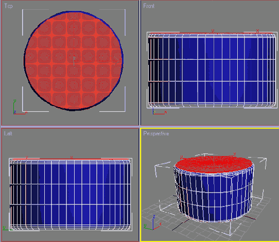
Task: Click the horizontal divider between Top and Left viewports
Action: pos(70,126)
